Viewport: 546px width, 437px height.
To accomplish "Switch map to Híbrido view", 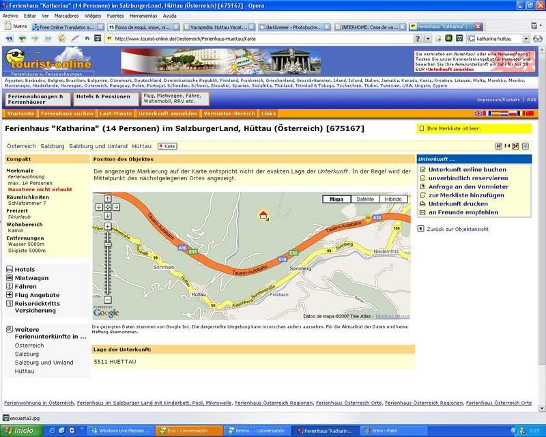I will [393, 199].
